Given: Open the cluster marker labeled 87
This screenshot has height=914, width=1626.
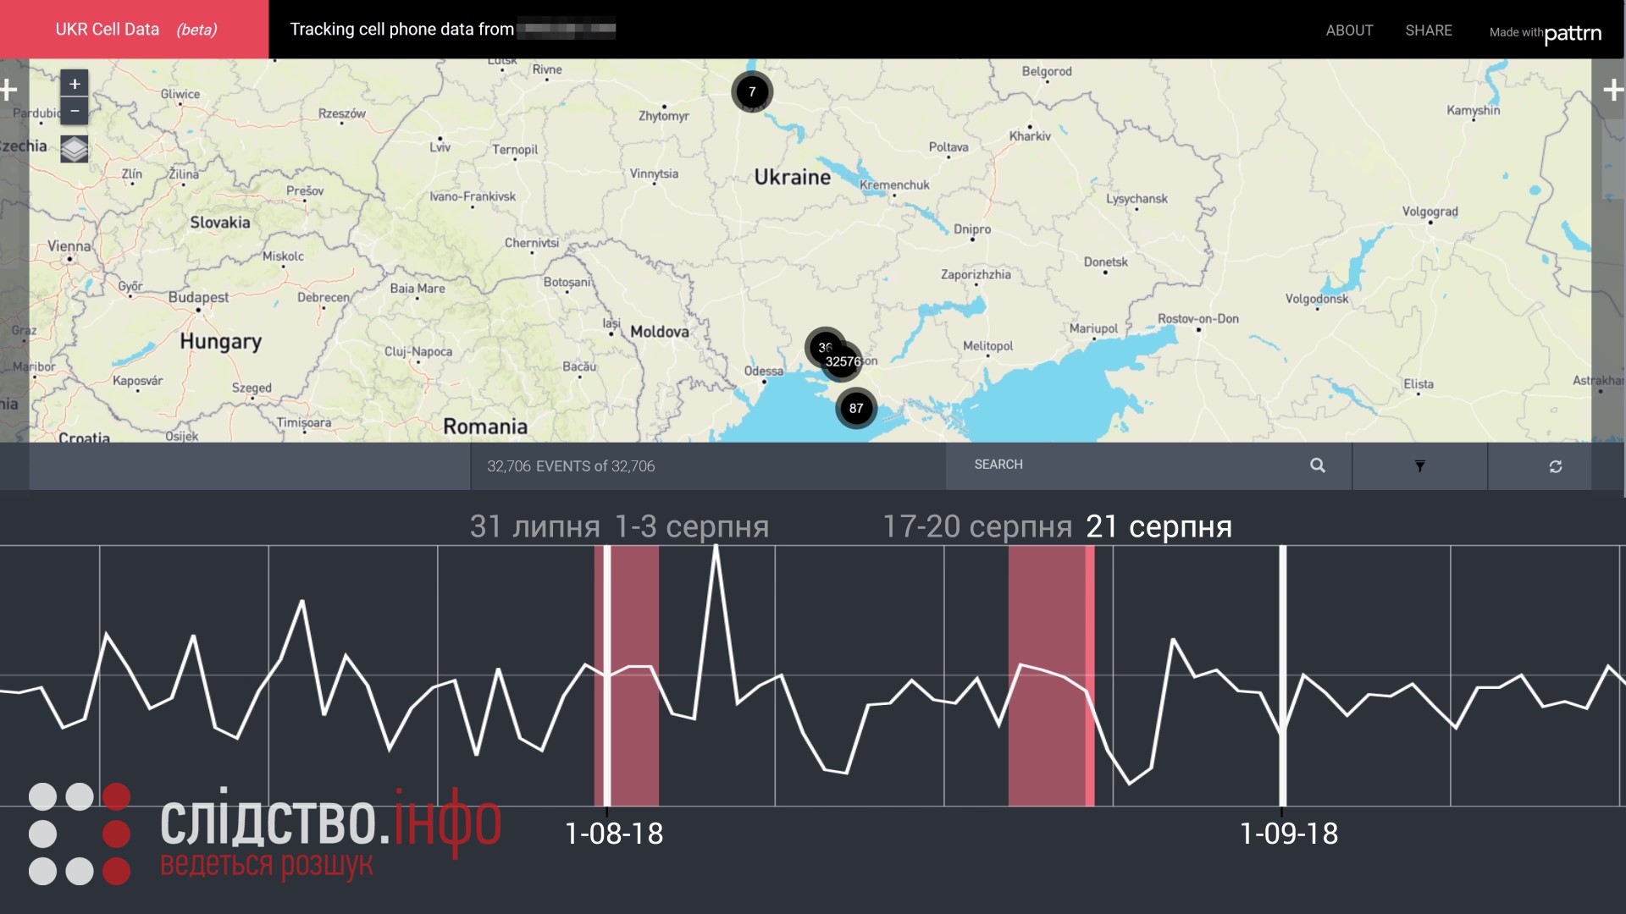Looking at the screenshot, I should click(856, 408).
